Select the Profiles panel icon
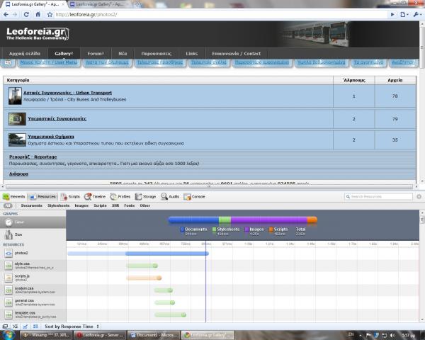This screenshot has height=340, width=425. 120,196
